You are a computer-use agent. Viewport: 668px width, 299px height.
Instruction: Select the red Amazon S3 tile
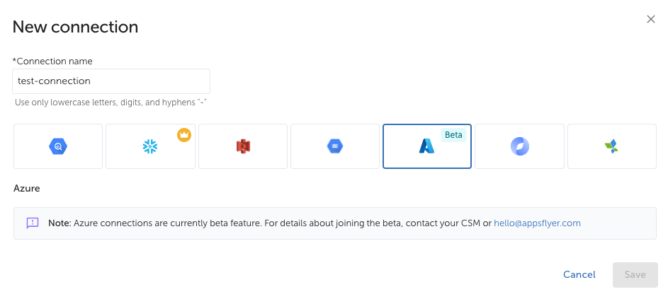(243, 146)
